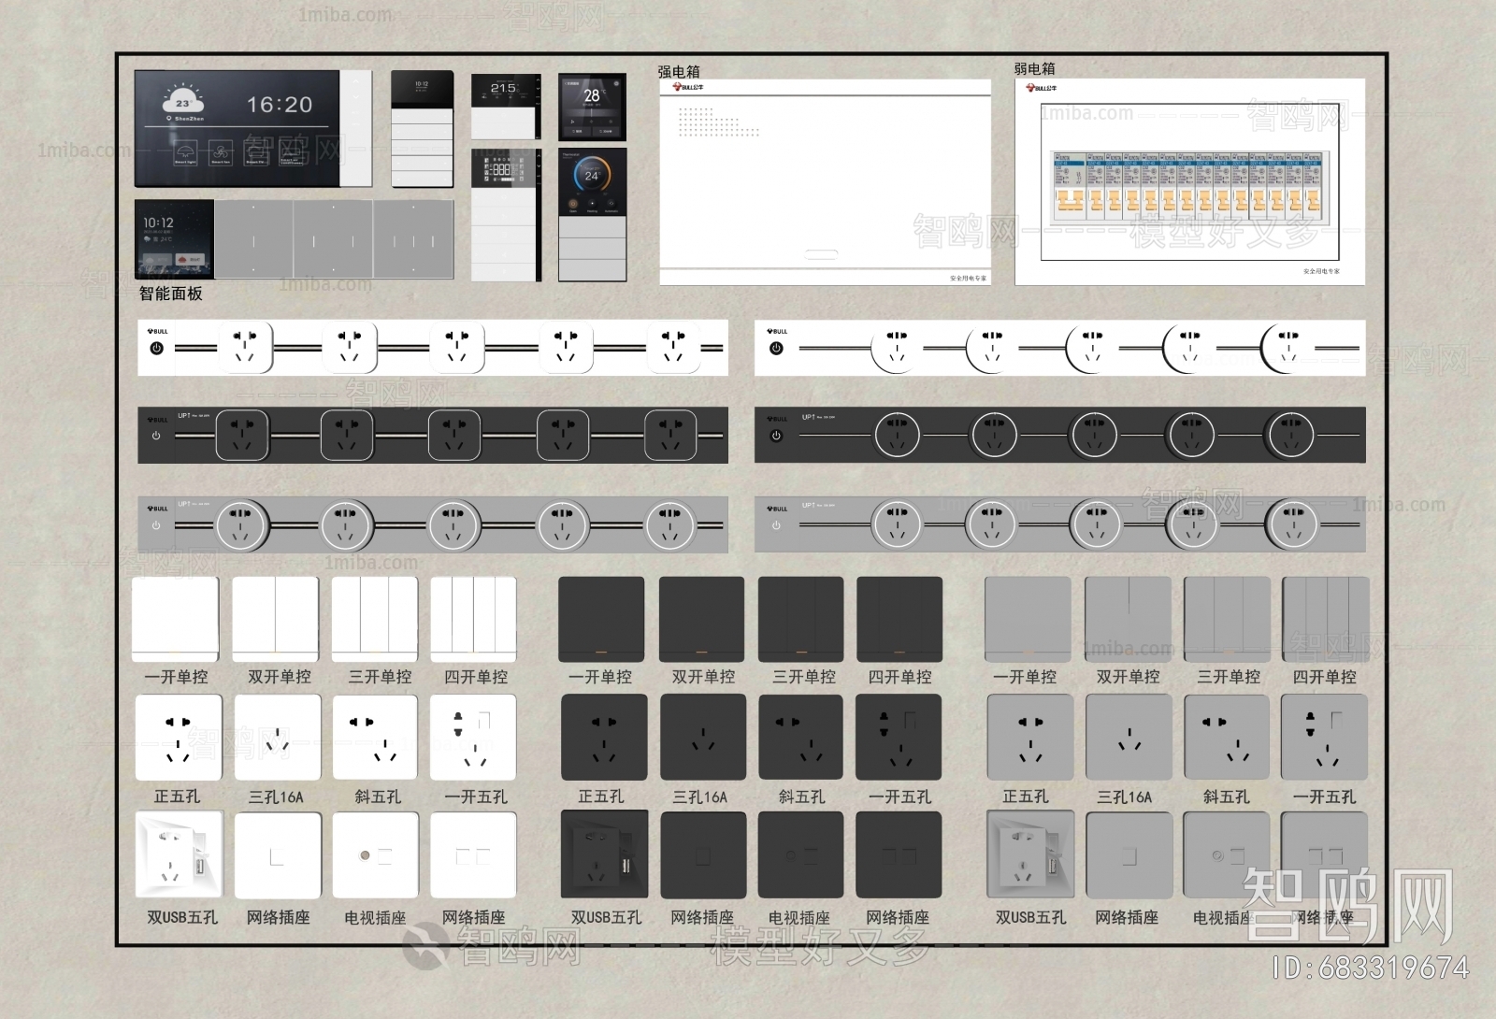This screenshot has width=1496, height=1019.
Task: Open the 弱电箱 breaker box panel
Action: coord(1190,181)
